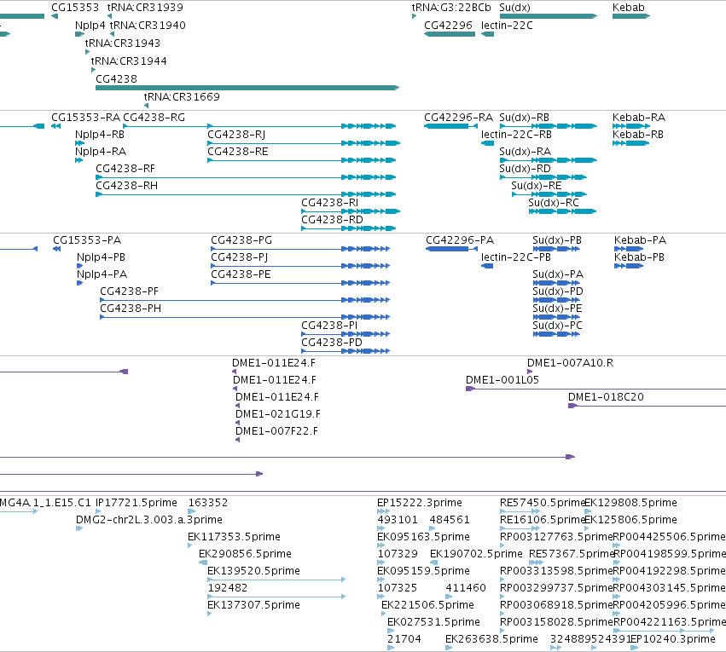Click the CG4238-RD transcript label
Screen dimensions: 726x652
333,220
